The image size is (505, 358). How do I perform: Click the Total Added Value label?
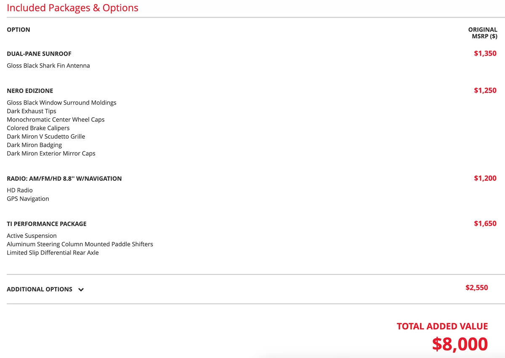(442, 326)
